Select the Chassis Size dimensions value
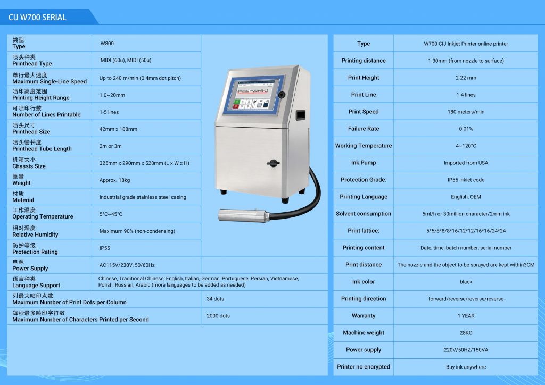The image size is (545, 385). (144, 163)
